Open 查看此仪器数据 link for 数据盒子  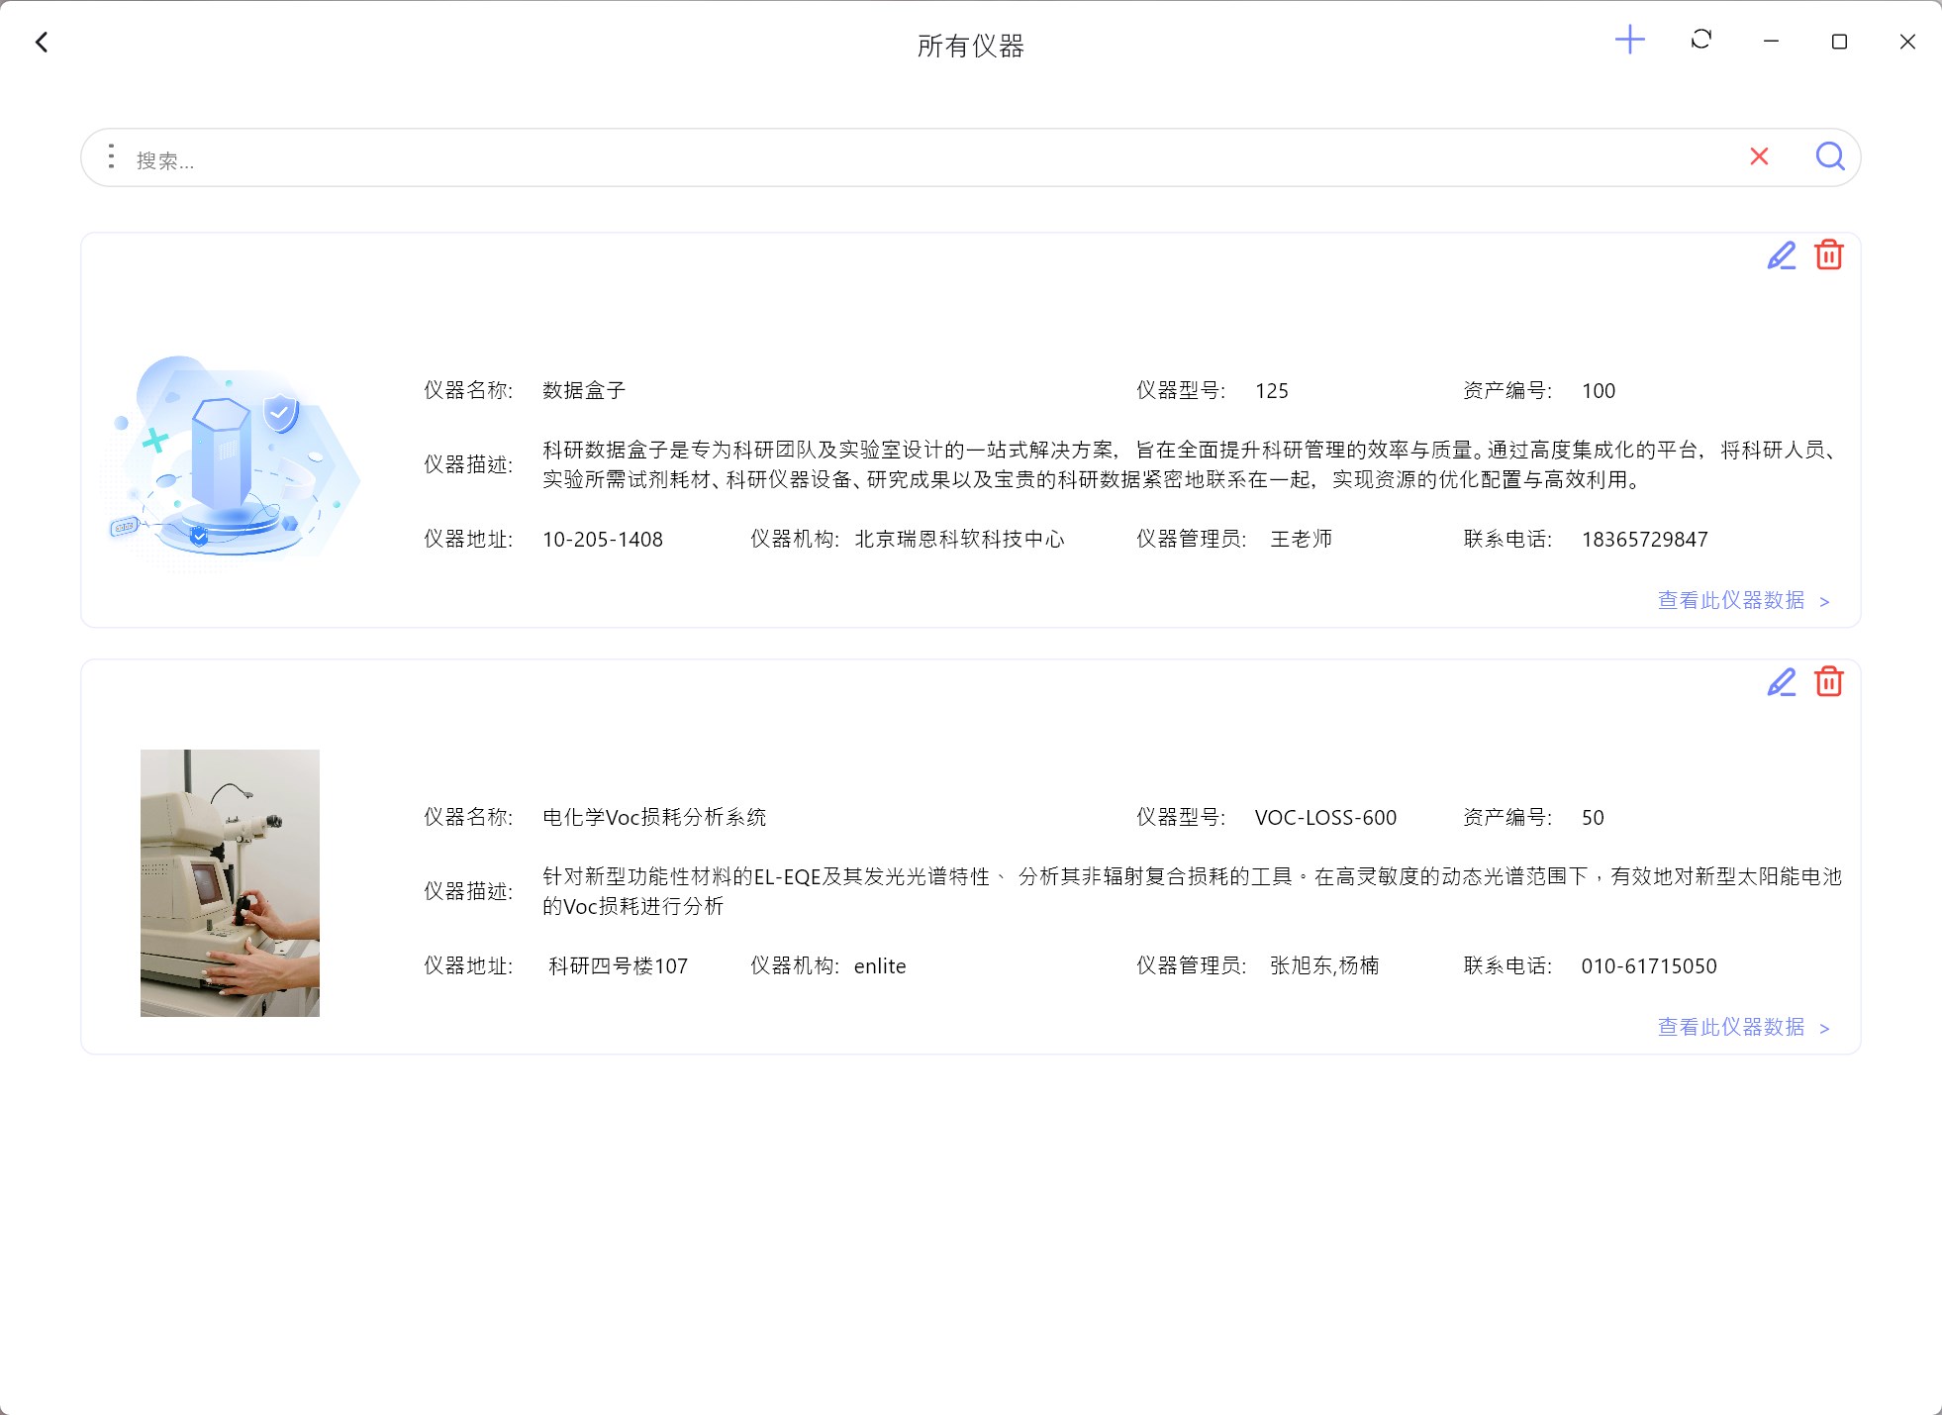[1742, 601]
